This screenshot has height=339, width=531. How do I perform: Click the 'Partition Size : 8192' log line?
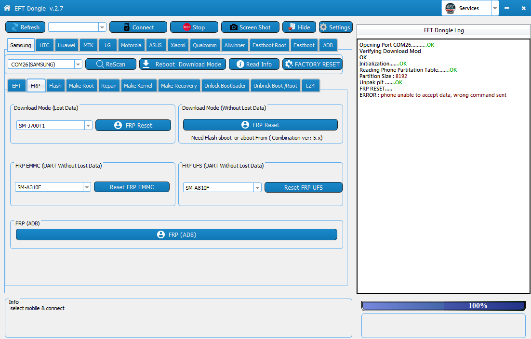[x=383, y=76]
